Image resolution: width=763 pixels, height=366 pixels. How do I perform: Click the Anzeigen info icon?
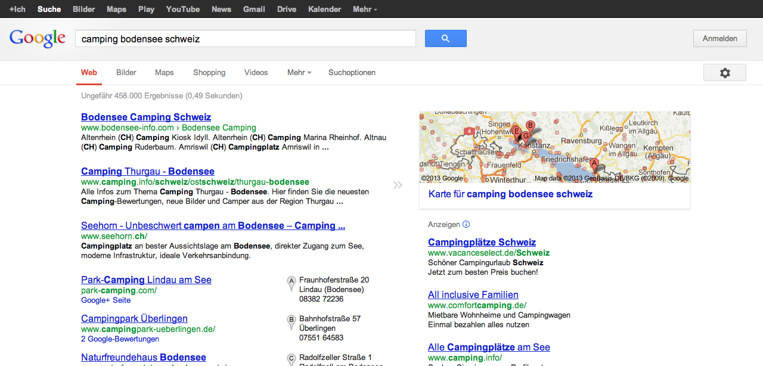click(x=466, y=225)
